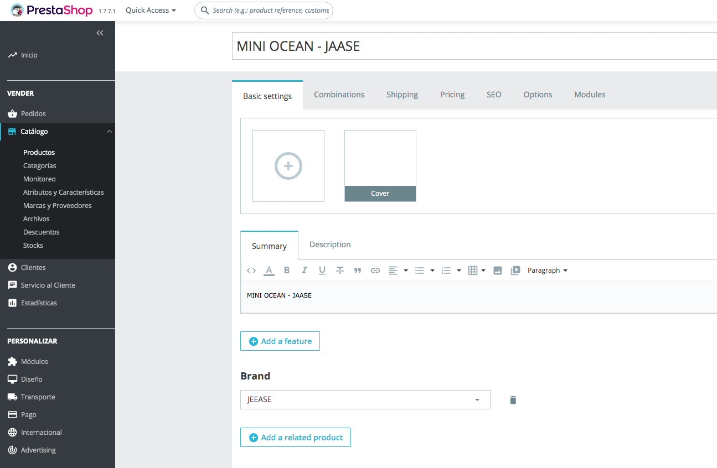Switch to the Description editor tab
Viewport: 717px width, 468px height.
[330, 245]
